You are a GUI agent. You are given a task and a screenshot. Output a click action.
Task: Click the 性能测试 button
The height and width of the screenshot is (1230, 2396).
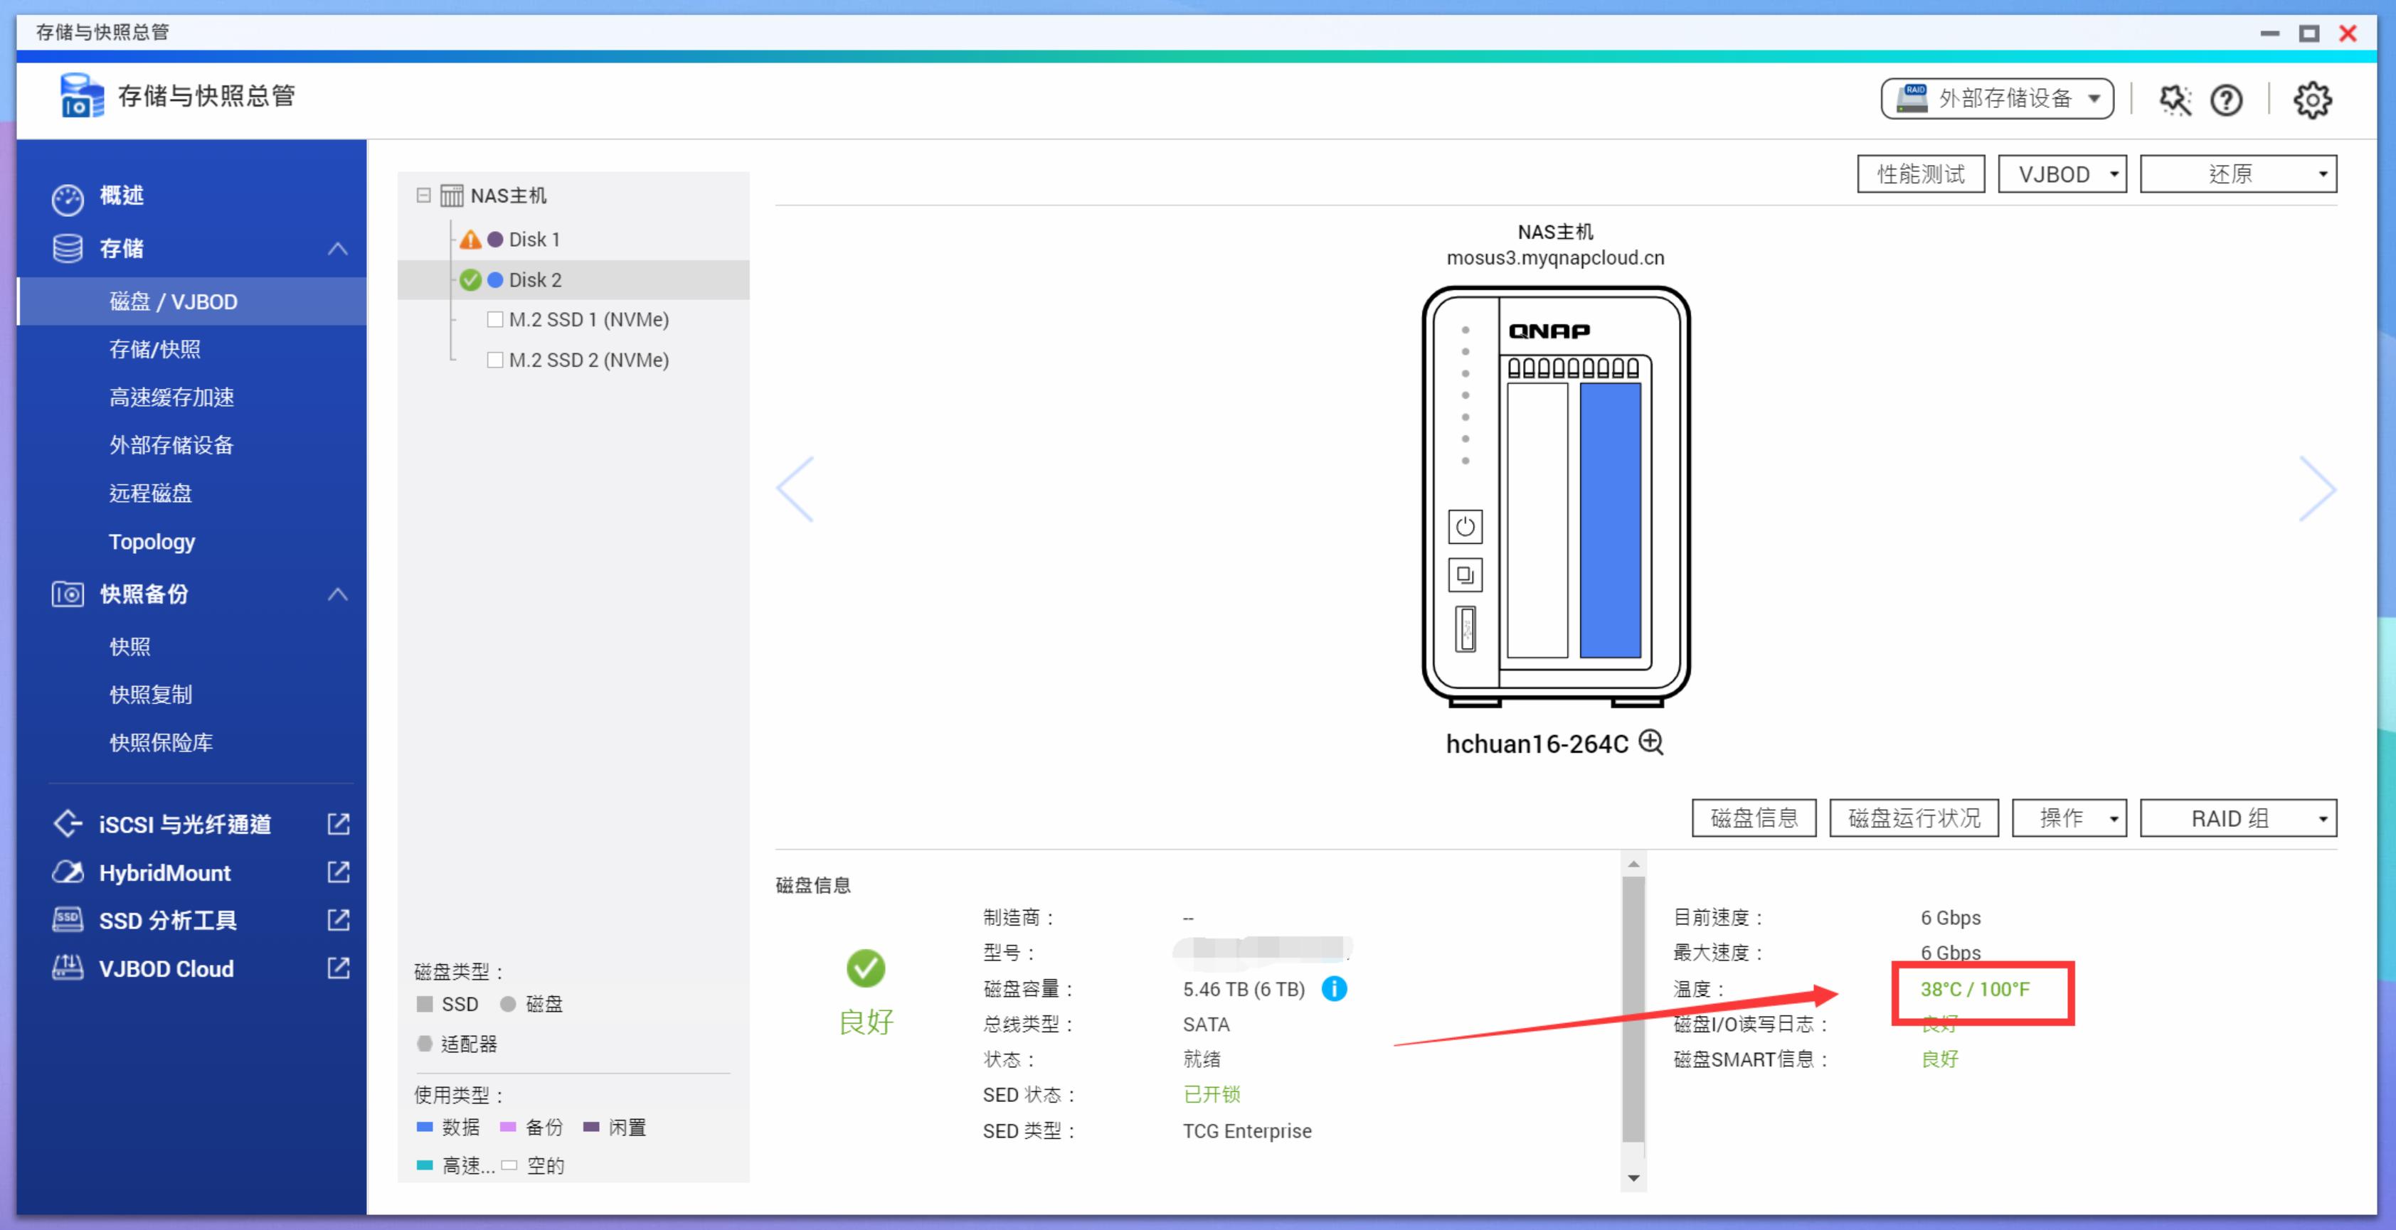coord(1921,174)
